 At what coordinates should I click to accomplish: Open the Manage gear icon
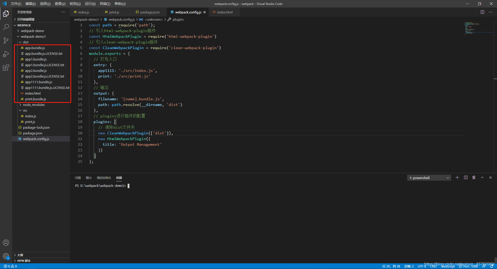[6, 256]
